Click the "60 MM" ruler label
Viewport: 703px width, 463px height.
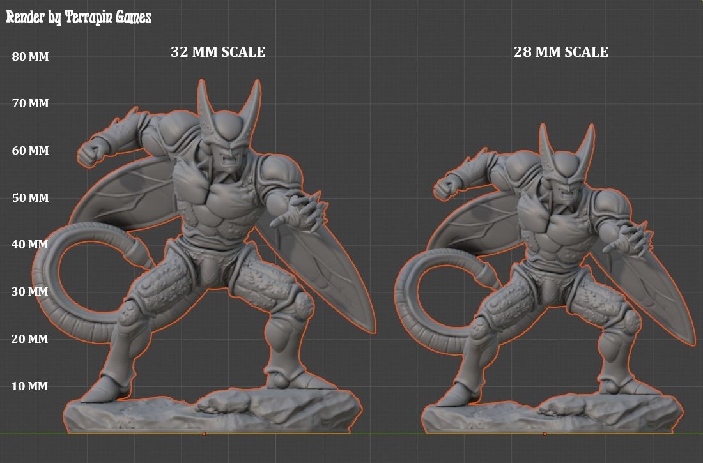point(31,150)
